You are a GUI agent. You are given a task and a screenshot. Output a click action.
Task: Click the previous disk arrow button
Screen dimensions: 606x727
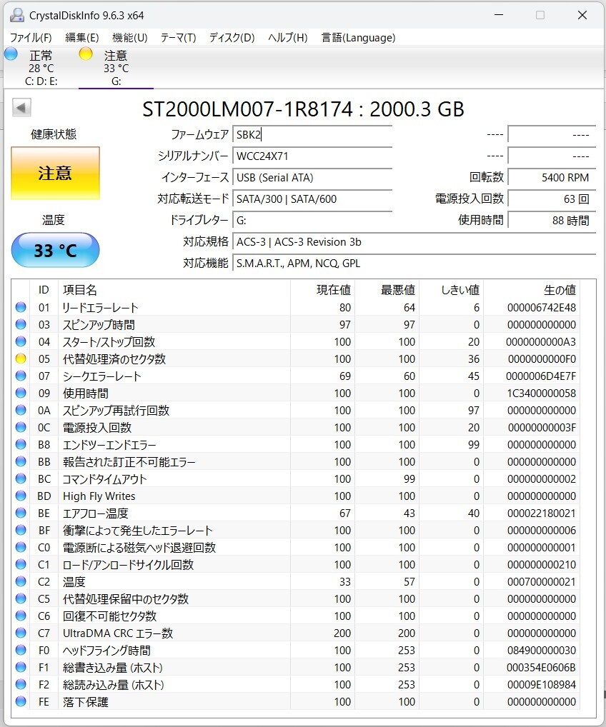(21, 108)
